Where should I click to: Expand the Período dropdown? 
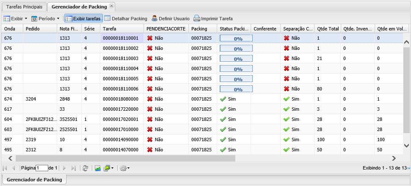tap(45, 19)
